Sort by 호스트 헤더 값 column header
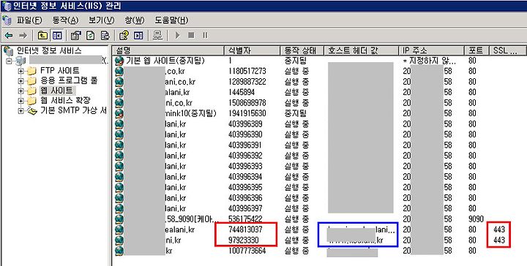Image resolution: width=527 pixels, height=266 pixels. pos(362,50)
